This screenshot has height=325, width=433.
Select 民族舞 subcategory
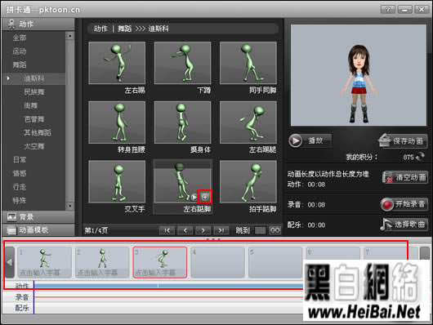pyautogui.click(x=33, y=92)
